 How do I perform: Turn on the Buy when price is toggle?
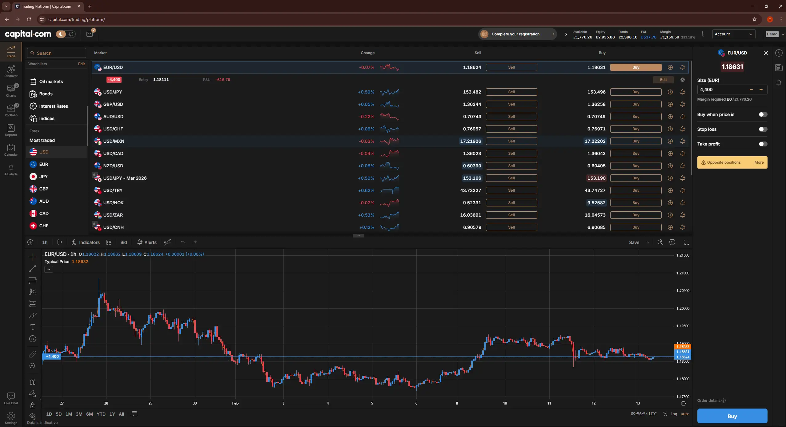[762, 114]
